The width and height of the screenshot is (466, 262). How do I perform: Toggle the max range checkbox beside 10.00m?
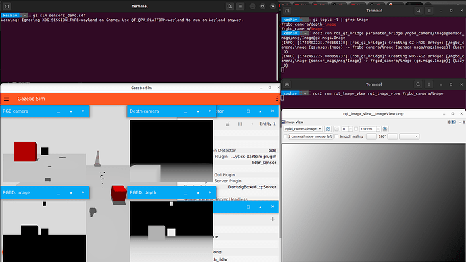tap(356, 129)
